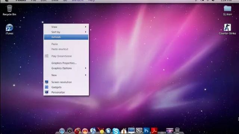
Task: Launch Skype from the dock
Action: click(x=116, y=131)
